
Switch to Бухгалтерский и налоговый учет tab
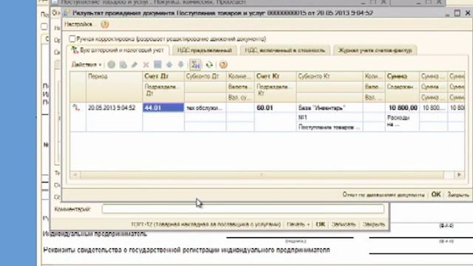point(118,50)
